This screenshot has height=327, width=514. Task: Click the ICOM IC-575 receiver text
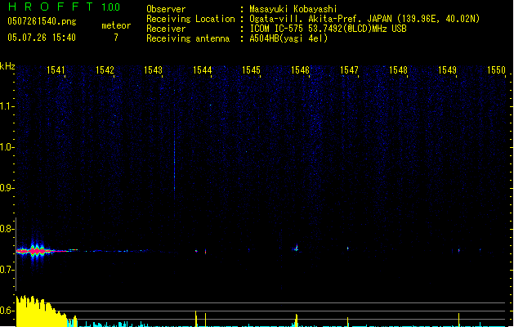[329, 29]
